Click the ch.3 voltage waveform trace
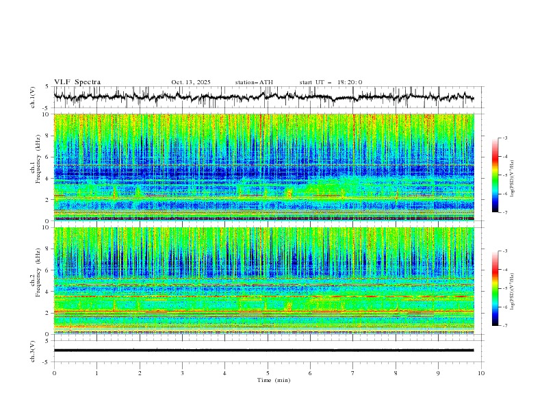Viewport: 542px width, 419px height. pyautogui.click(x=263, y=351)
